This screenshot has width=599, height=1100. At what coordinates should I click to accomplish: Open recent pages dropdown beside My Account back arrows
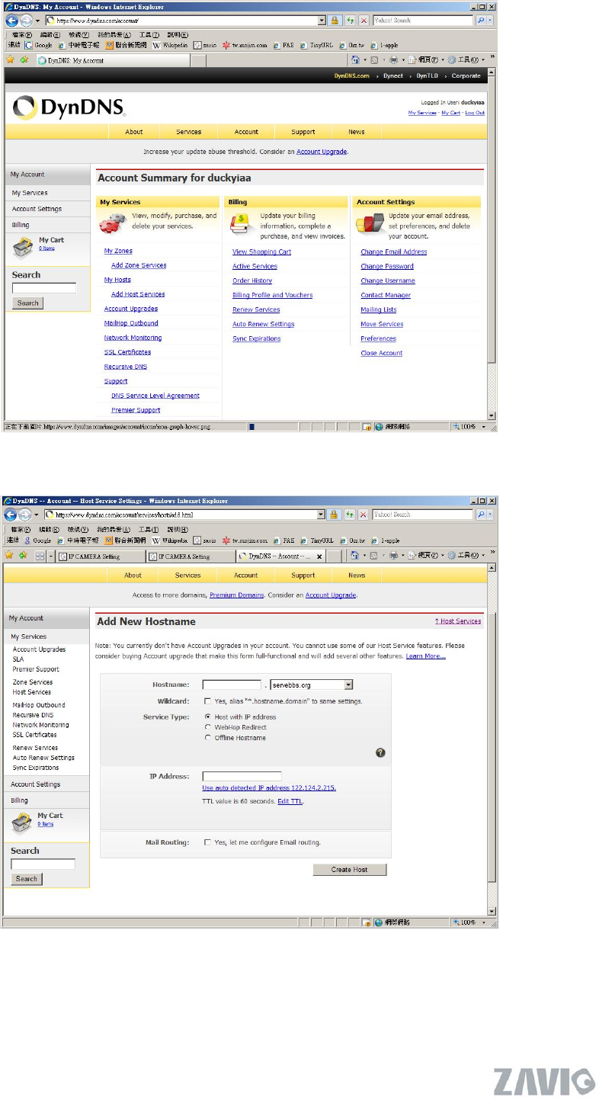point(38,21)
